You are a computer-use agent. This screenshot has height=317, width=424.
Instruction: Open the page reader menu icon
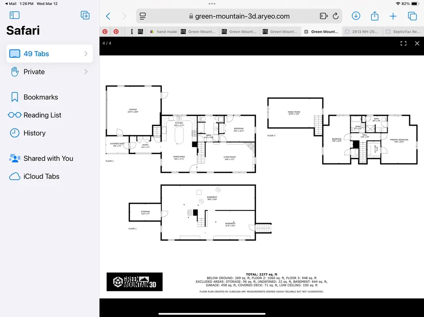pos(143,16)
